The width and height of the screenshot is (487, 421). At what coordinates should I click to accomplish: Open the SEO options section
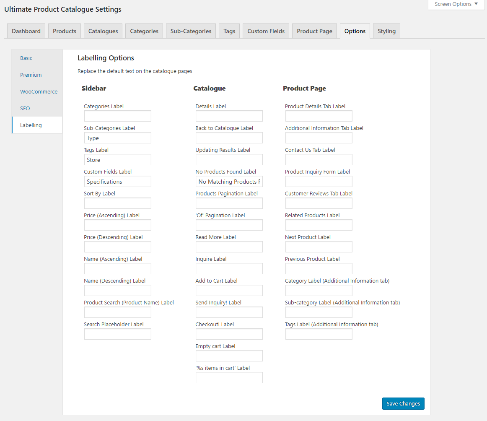pyautogui.click(x=25, y=108)
